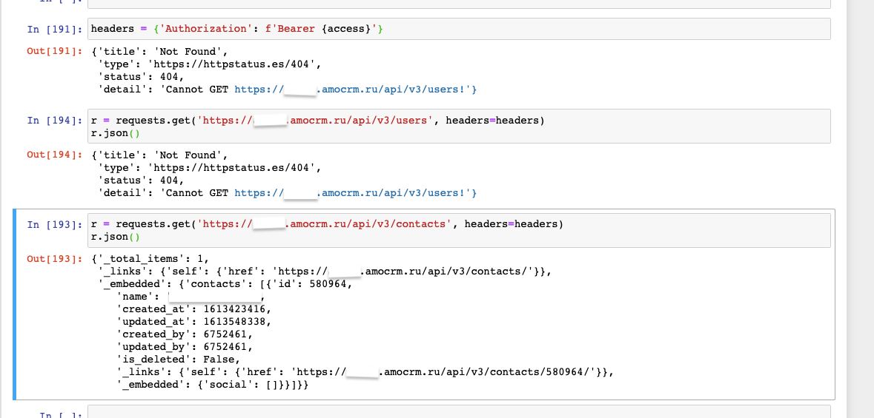Image resolution: width=874 pixels, height=418 pixels.
Task: Click 'title': 'Not Found' in Out[191]
Action: click(x=160, y=51)
